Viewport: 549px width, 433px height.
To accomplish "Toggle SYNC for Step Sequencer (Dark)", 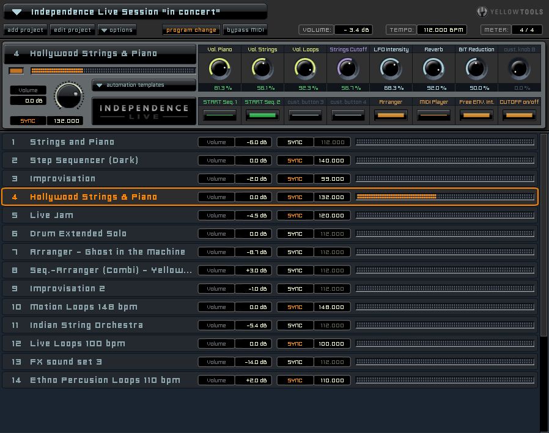I will [x=295, y=161].
